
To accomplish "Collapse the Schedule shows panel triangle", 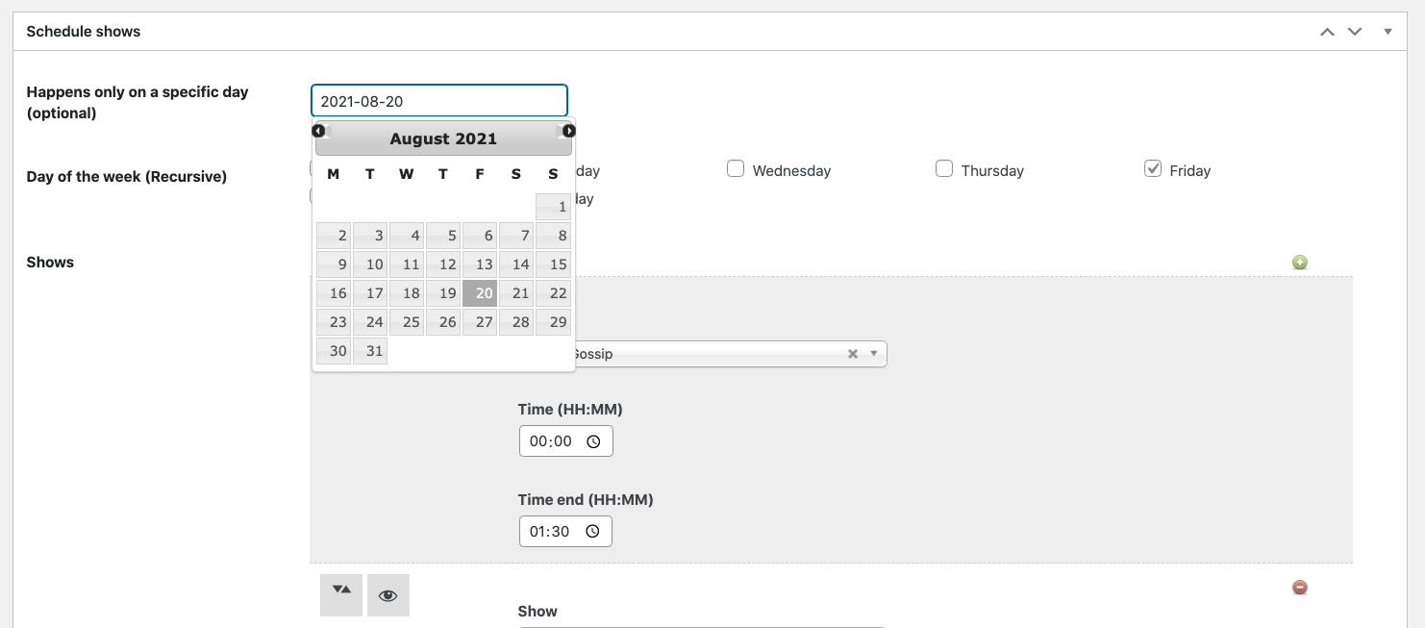I will [x=1387, y=32].
